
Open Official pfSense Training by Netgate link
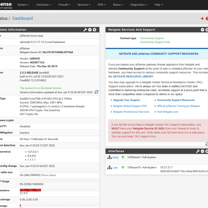(x=178, y=106)
